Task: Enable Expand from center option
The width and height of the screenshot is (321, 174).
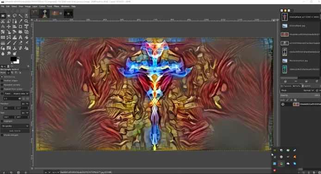Action: 2,89
